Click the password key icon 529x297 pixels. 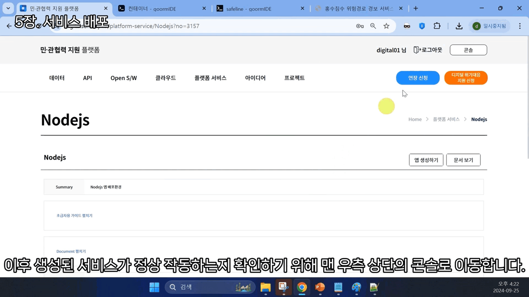click(360, 26)
